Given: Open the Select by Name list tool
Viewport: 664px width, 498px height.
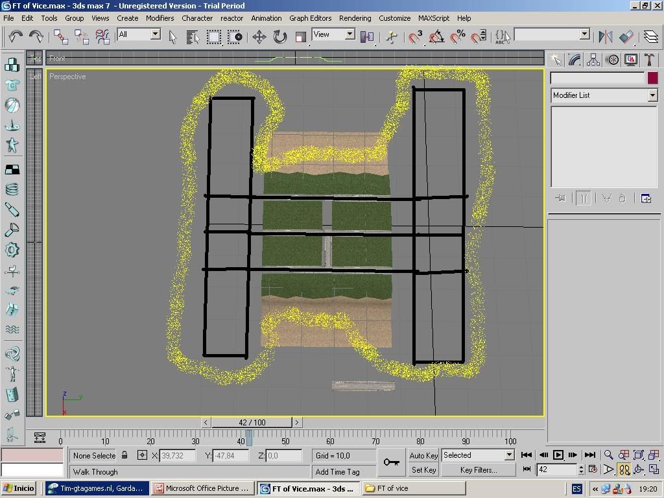Looking at the screenshot, I should pyautogui.click(x=193, y=37).
